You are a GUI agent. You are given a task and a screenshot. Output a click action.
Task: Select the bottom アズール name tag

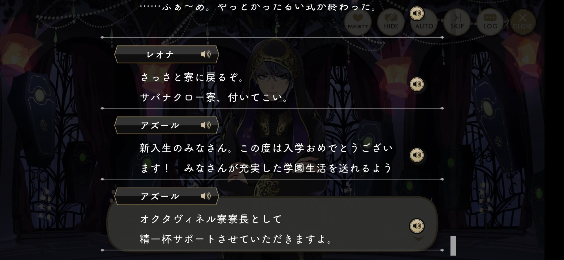167,196
